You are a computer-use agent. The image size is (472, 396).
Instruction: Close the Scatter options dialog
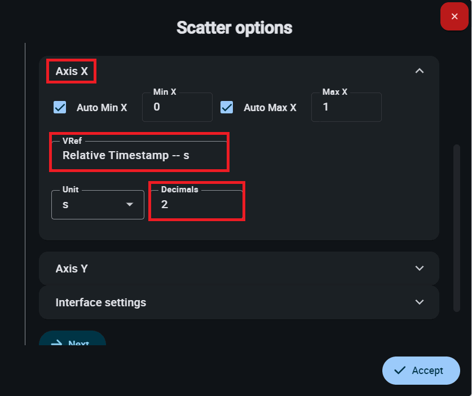click(x=455, y=16)
